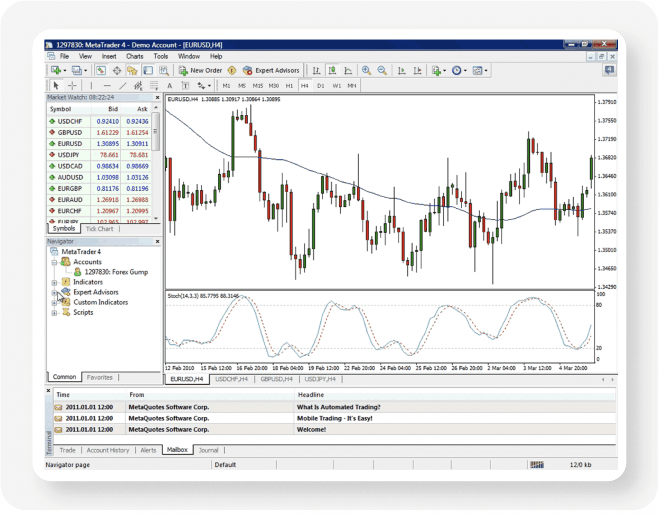Select the Fibonacci Retracement tool
The image size is (660, 515).
click(x=154, y=85)
